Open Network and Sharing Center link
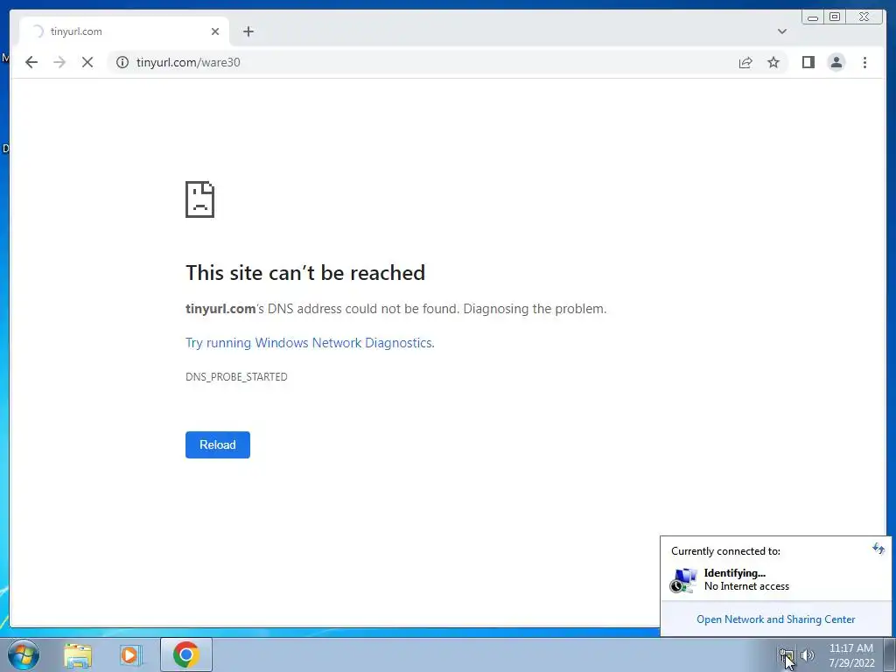The image size is (896, 672). point(775,619)
